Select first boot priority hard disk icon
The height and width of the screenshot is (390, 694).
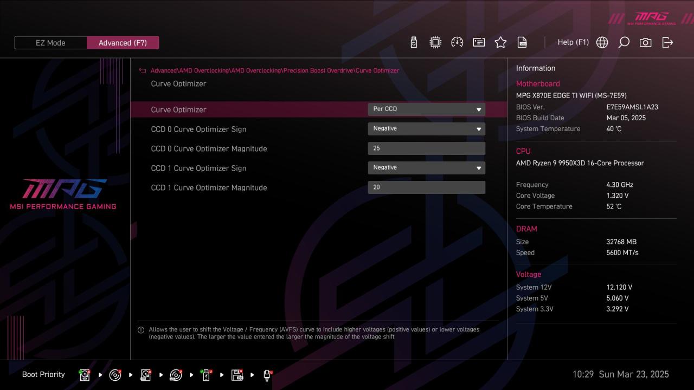pos(85,375)
